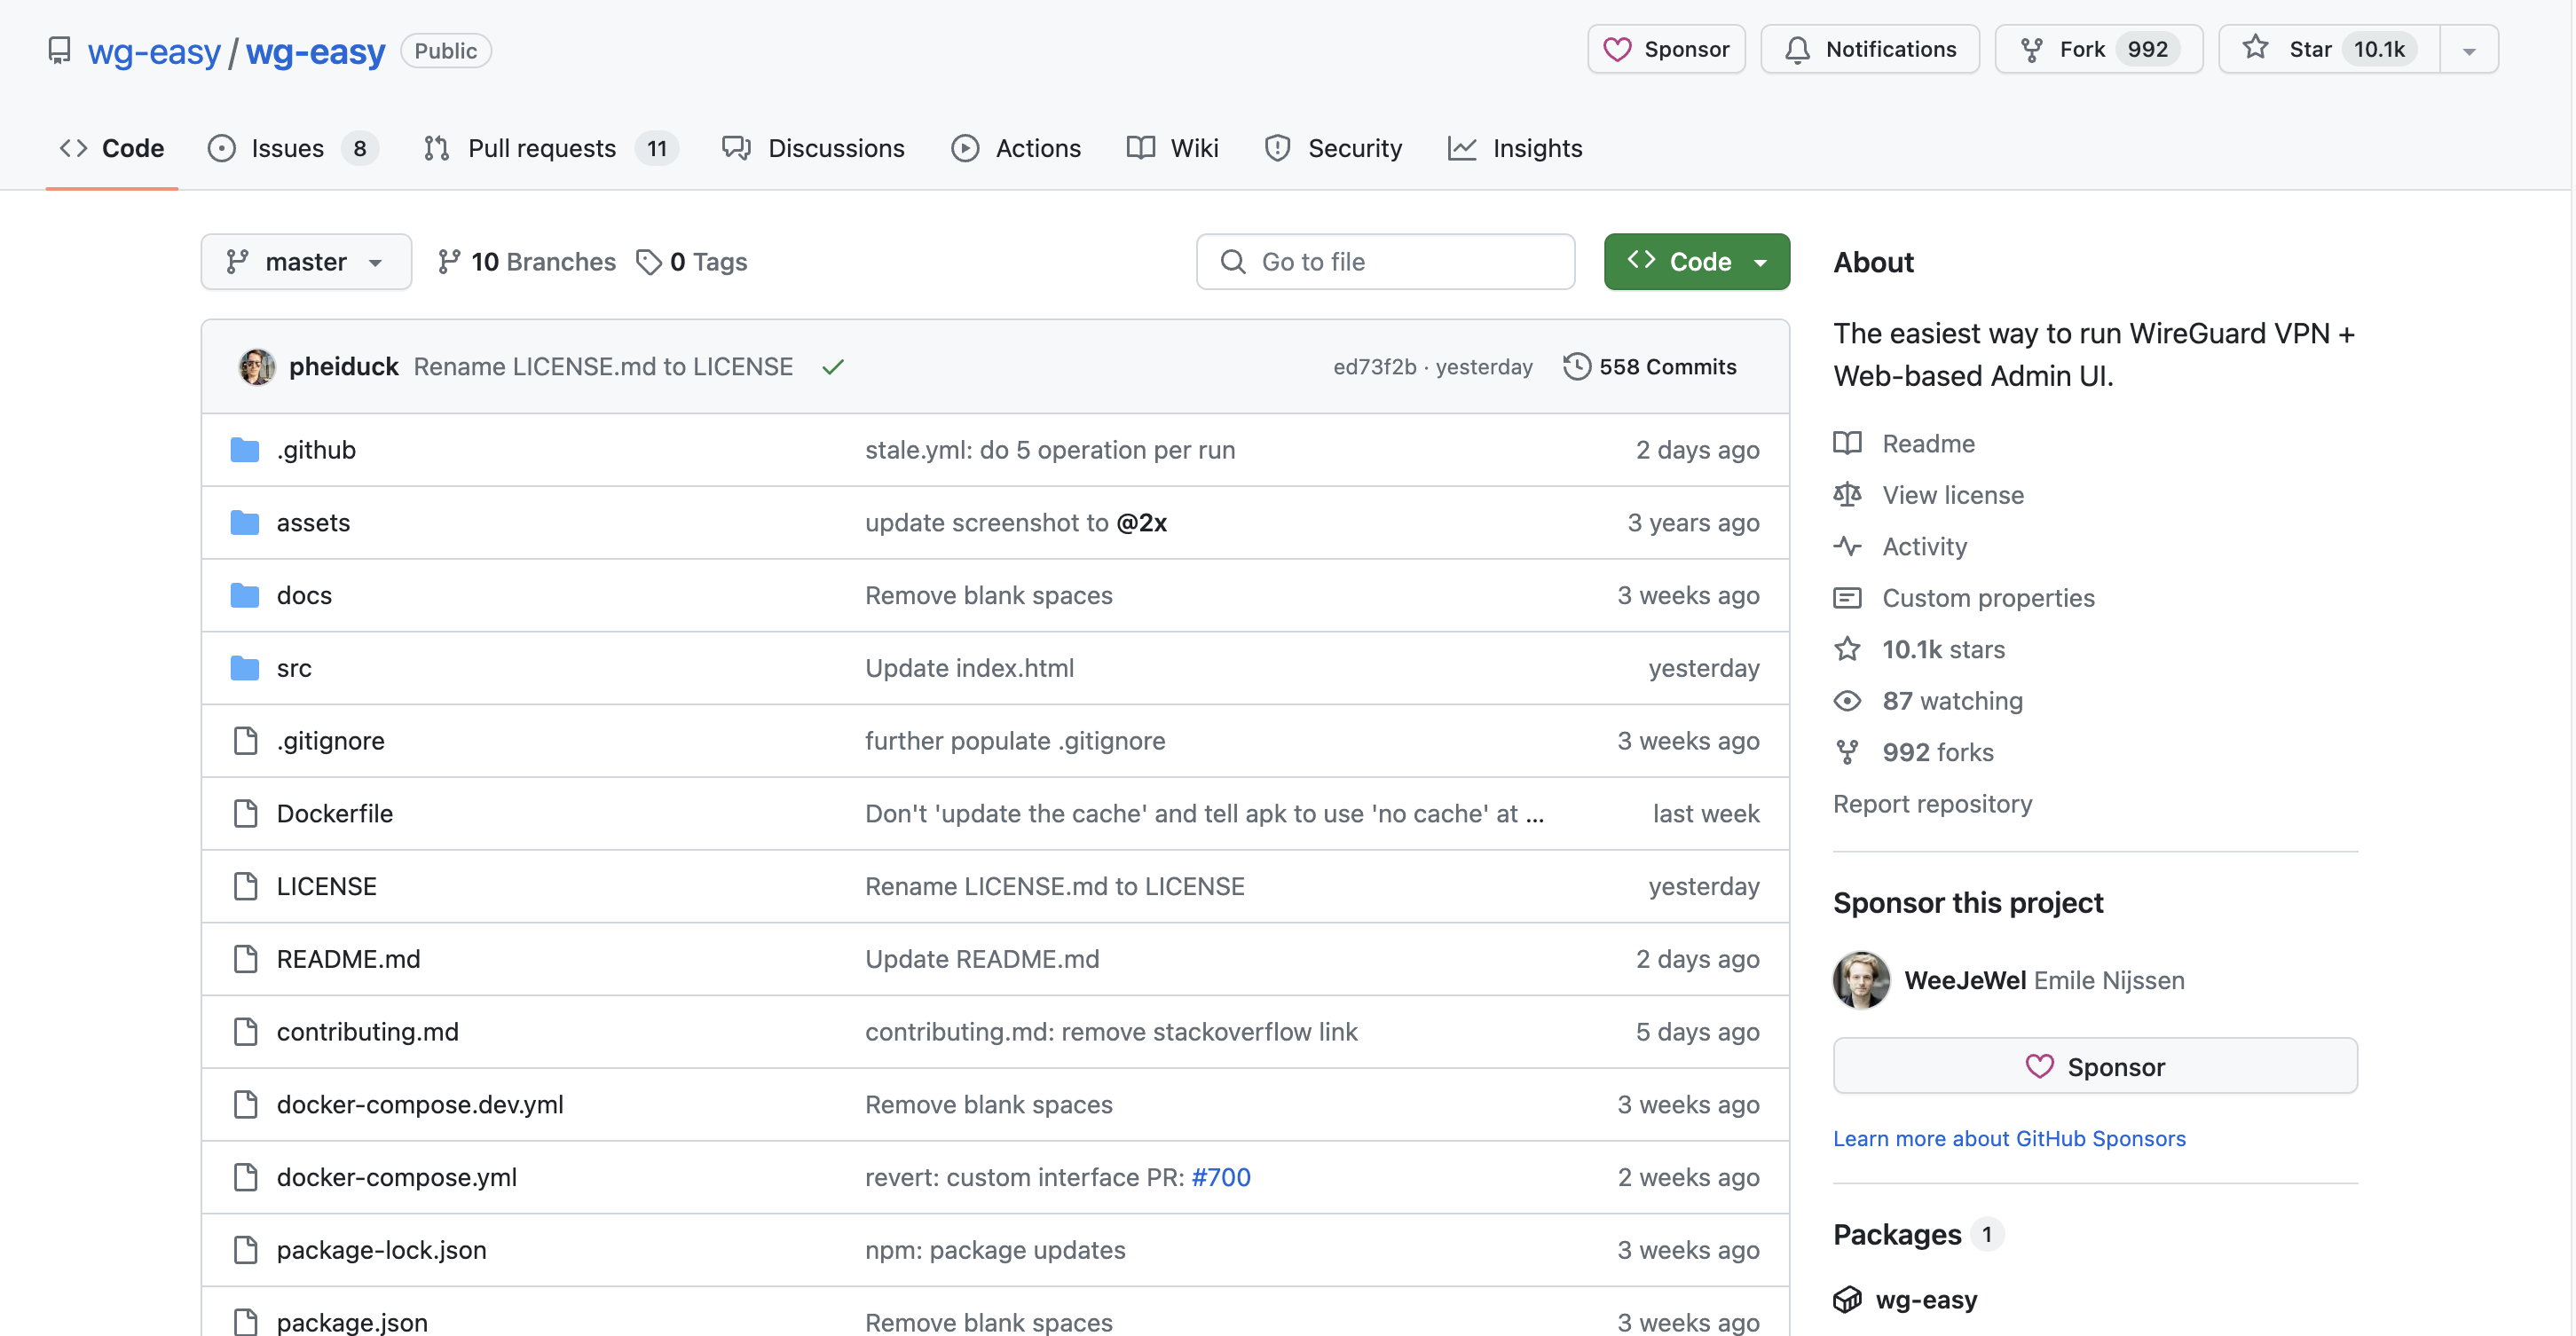2576x1336 pixels.
Task: Open the Issues tab
Action: [x=292, y=148]
